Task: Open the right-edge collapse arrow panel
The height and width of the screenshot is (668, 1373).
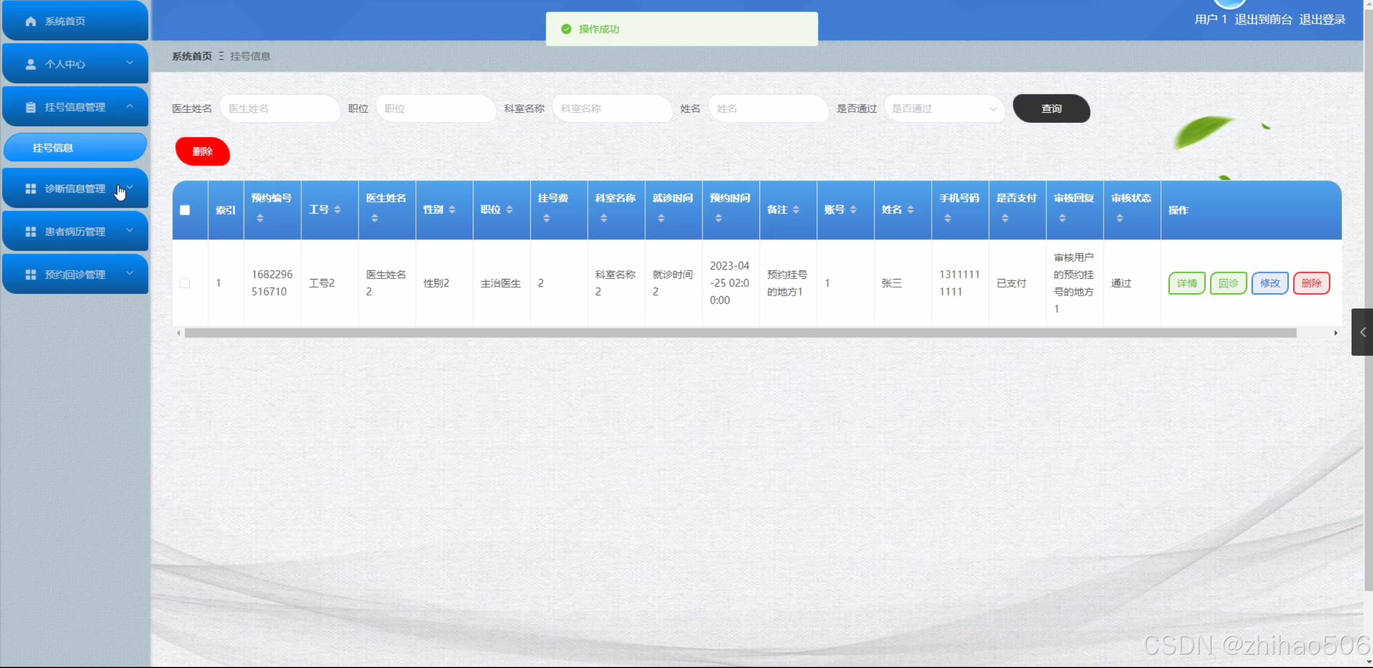Action: tap(1362, 332)
